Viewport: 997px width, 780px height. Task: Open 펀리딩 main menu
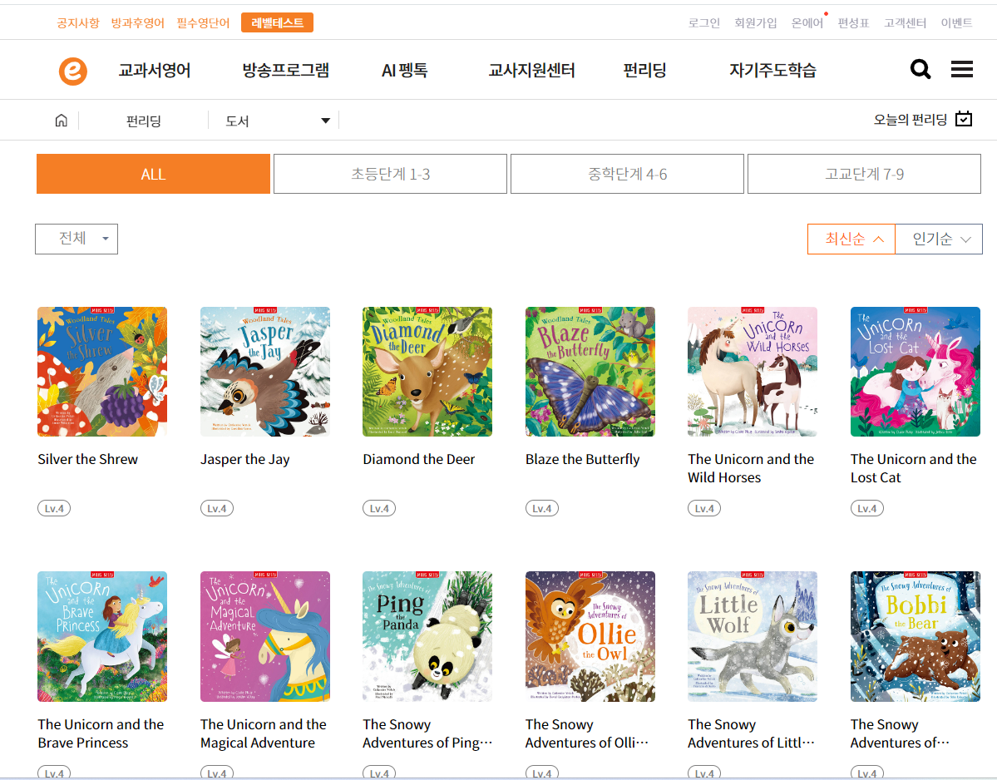(644, 70)
